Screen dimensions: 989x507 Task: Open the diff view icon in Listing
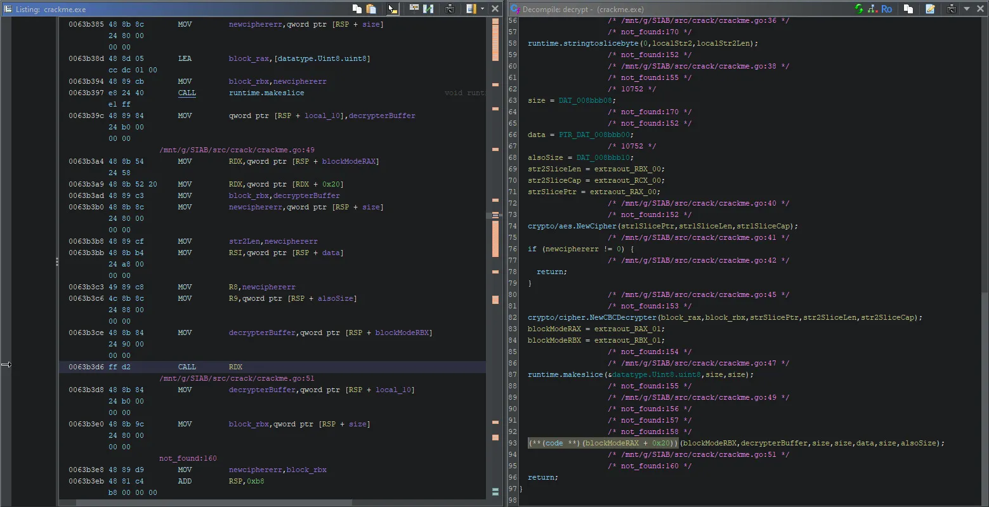pyautogui.click(x=428, y=9)
